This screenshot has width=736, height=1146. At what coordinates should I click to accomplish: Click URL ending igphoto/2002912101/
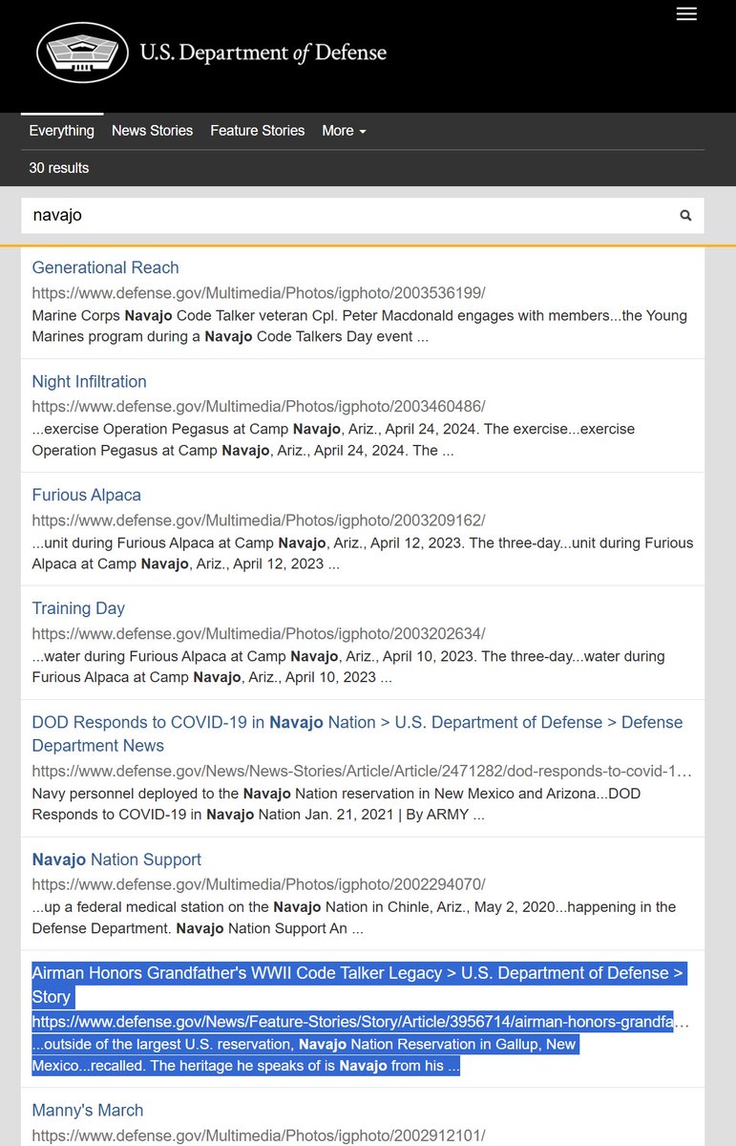(259, 1135)
